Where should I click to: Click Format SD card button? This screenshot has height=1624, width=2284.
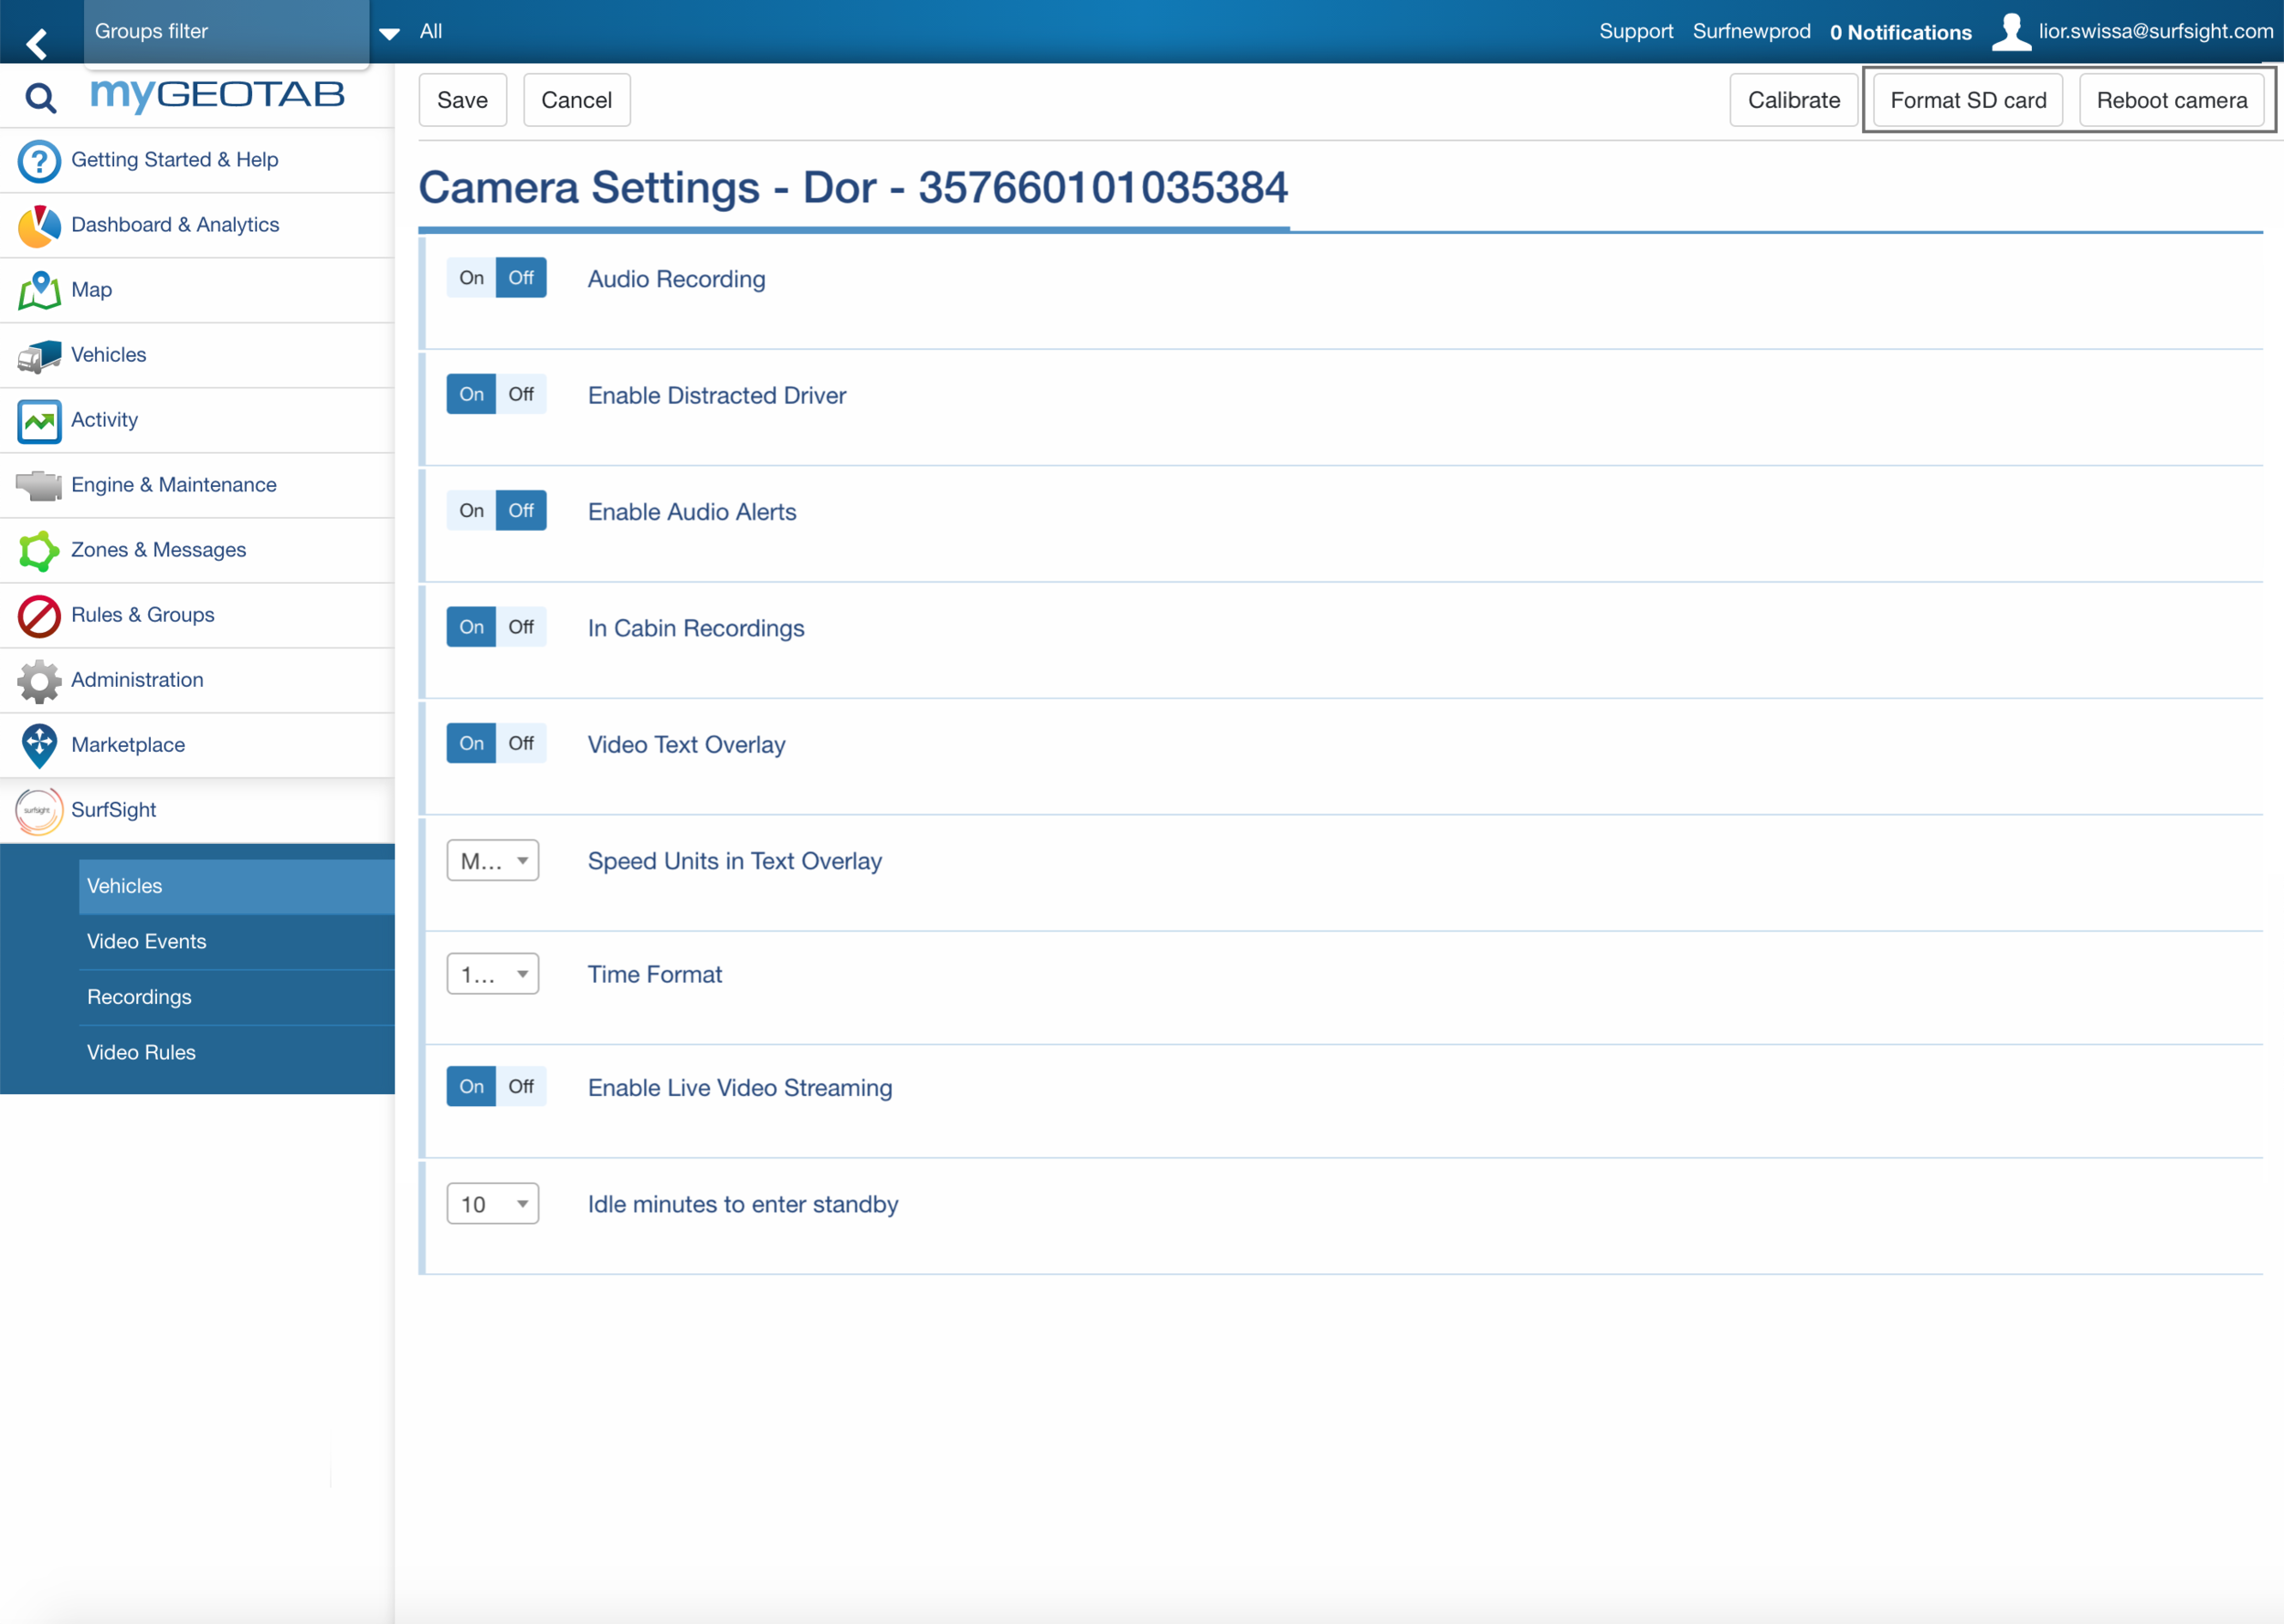tap(1968, 100)
